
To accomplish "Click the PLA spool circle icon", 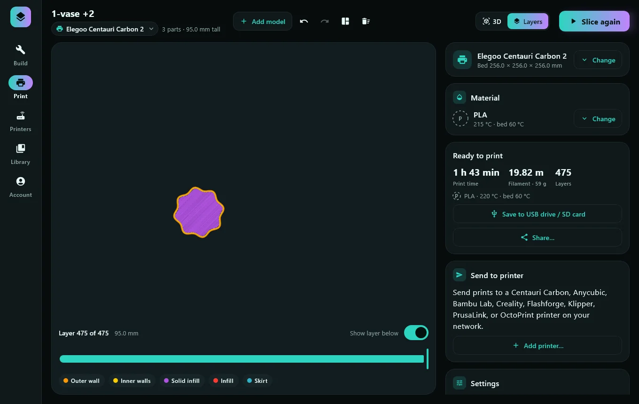I will [460, 119].
